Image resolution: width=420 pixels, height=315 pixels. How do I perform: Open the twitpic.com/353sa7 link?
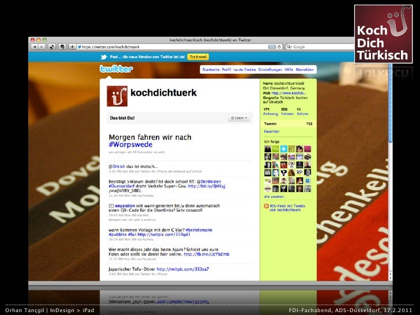click(x=183, y=269)
